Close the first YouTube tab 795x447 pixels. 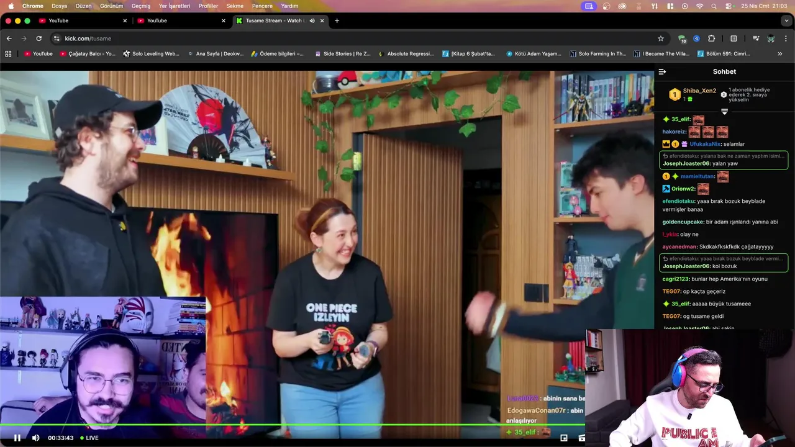[x=125, y=20]
